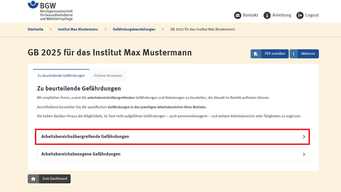Expand Arbeitsbereichsübergreifende Gefährdungen via its chevron

pos(304,137)
